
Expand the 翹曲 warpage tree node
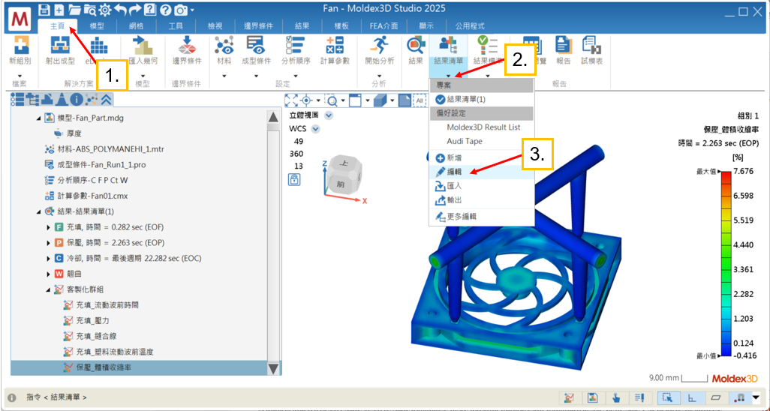(x=48, y=274)
